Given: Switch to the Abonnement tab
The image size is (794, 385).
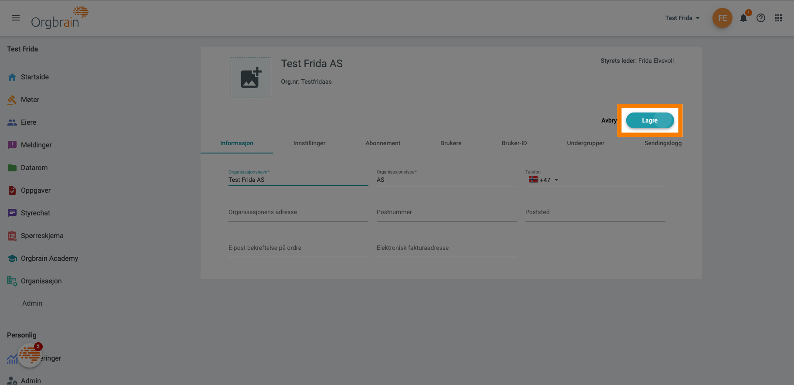Looking at the screenshot, I should pyautogui.click(x=383, y=143).
